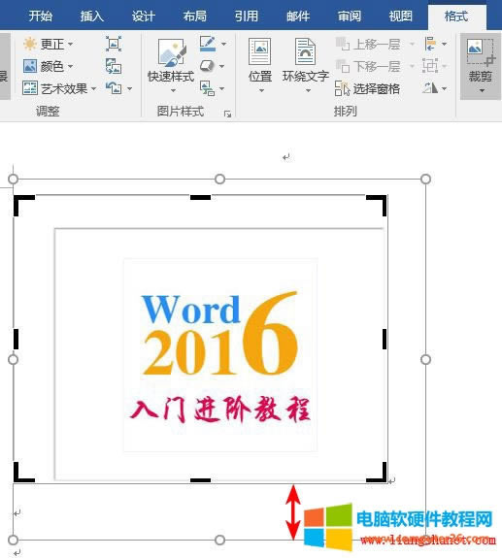
Task: Expand the reset picture dropdown arrow
Action: coord(129,88)
